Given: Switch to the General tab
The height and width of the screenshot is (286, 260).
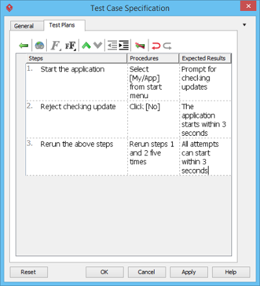Looking at the screenshot, I should click(x=24, y=26).
